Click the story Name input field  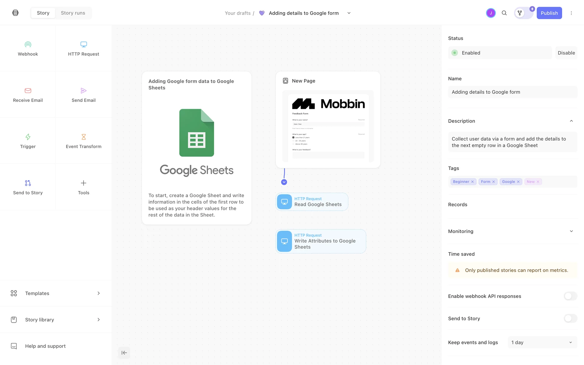click(512, 92)
